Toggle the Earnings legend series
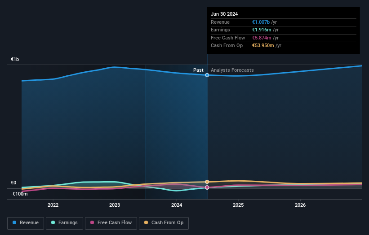The width and height of the screenshot is (369, 235). (x=64, y=223)
